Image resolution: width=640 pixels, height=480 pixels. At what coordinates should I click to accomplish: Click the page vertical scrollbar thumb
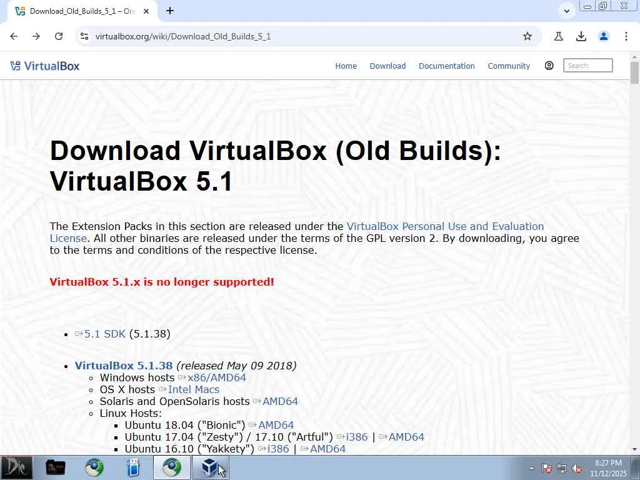point(634,72)
